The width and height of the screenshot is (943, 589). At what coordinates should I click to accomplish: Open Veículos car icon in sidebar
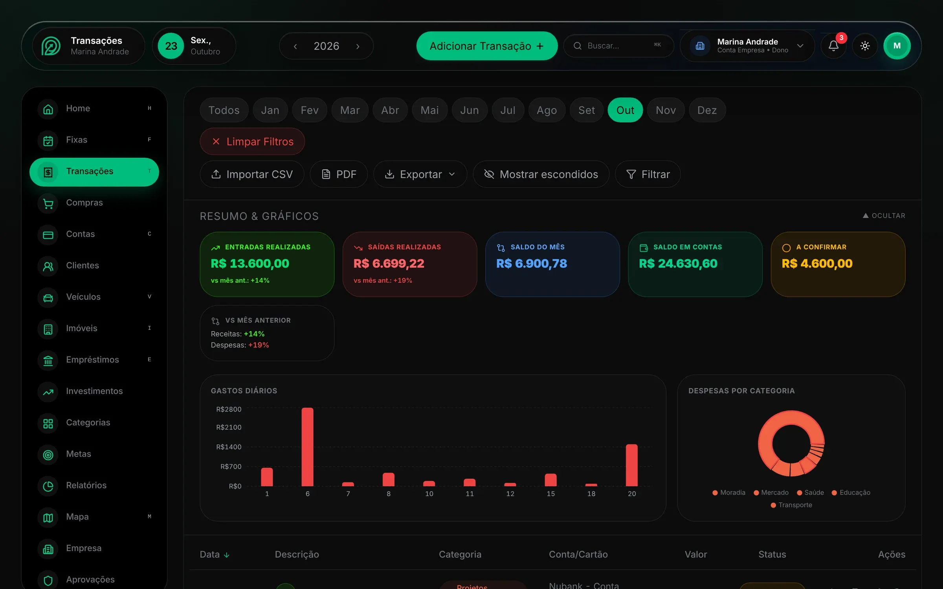coord(48,297)
